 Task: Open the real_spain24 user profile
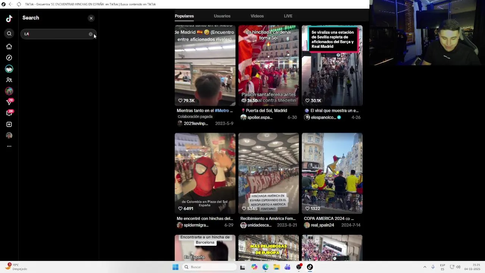[322, 225]
